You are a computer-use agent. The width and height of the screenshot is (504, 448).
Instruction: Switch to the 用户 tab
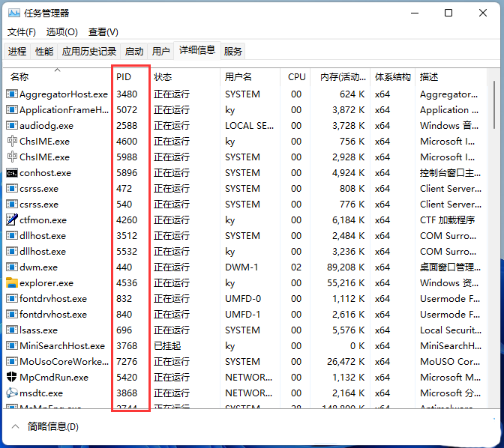click(160, 52)
